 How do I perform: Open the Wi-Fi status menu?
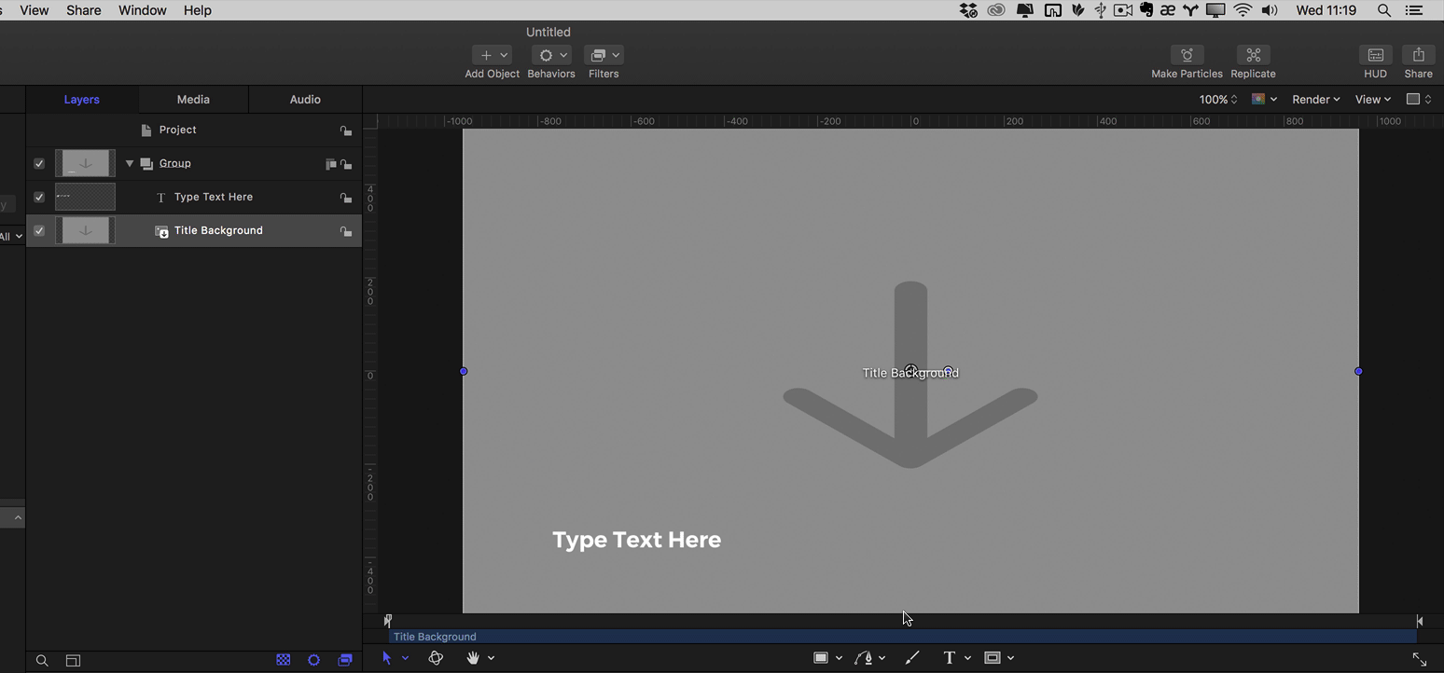point(1243,10)
